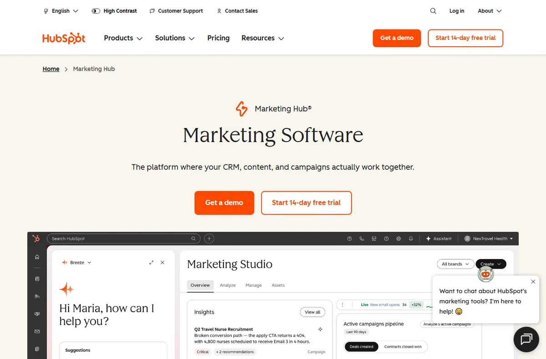The width and height of the screenshot is (546, 359).
Task: Open the three-dot menu beside Live email opens
Action: point(342,305)
